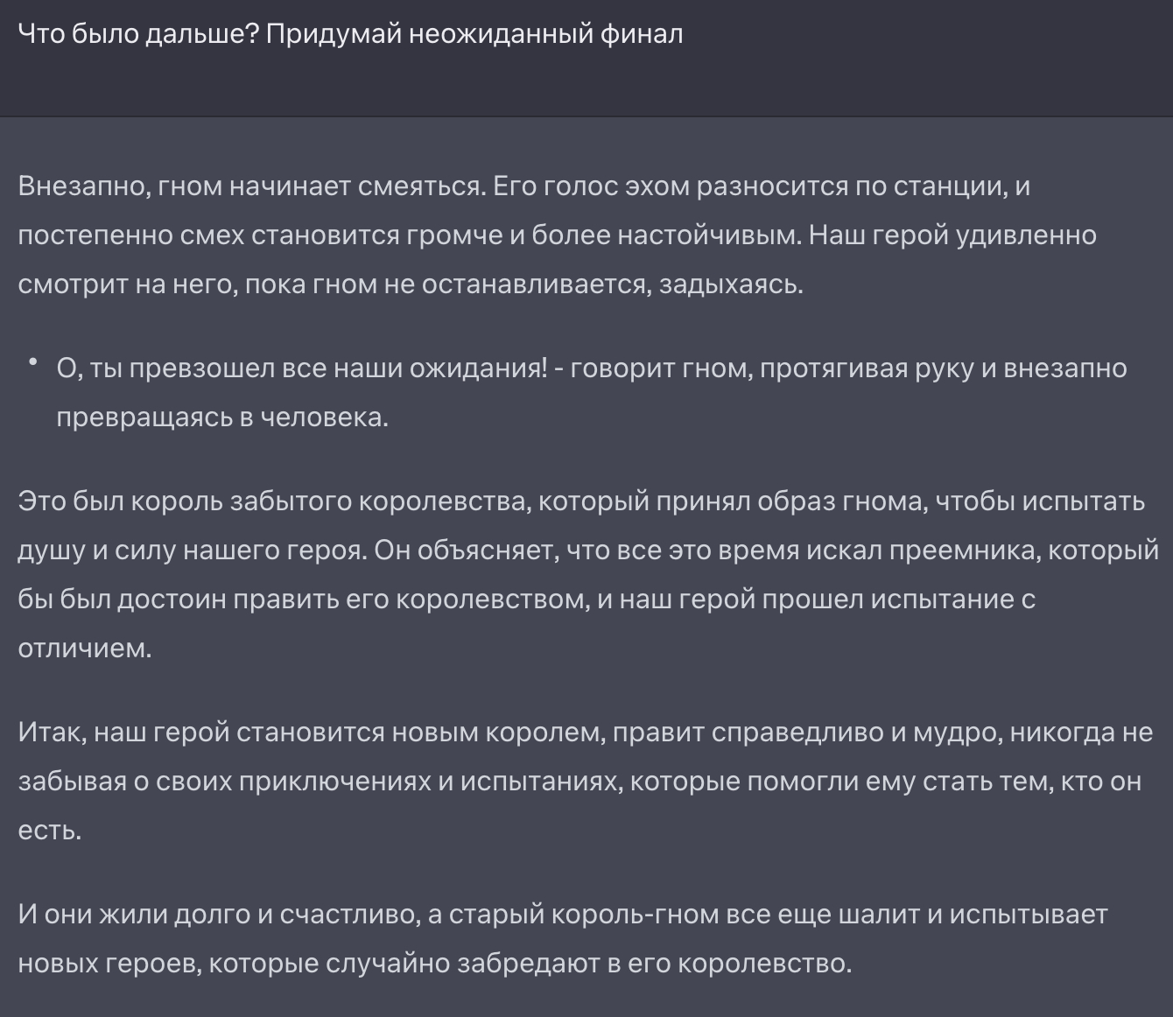Click the single word "отличием."
This screenshot has height=1017, width=1173.
[85, 649]
